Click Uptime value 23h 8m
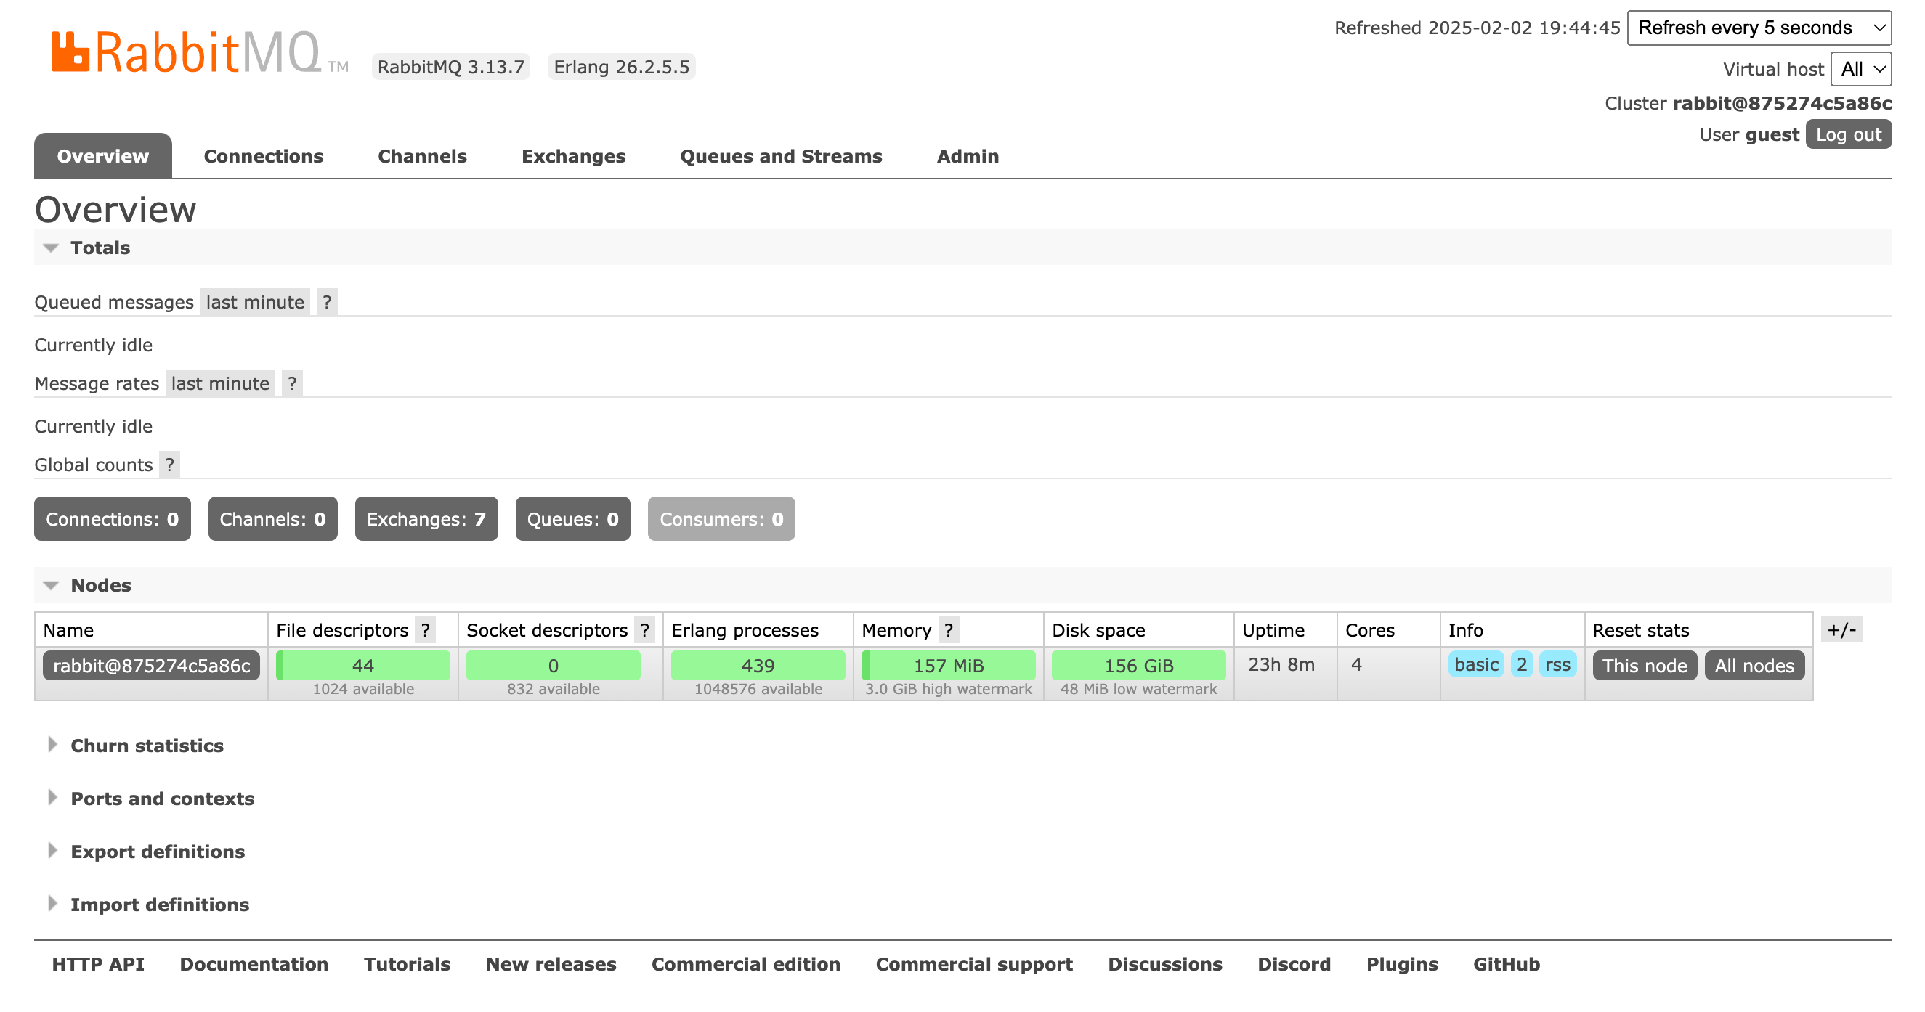 coord(1281,665)
